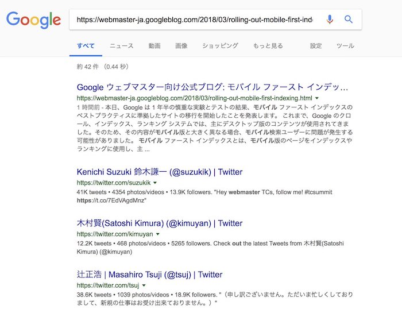Open the ショッピング tab
The image size is (402, 313).
click(x=220, y=46)
